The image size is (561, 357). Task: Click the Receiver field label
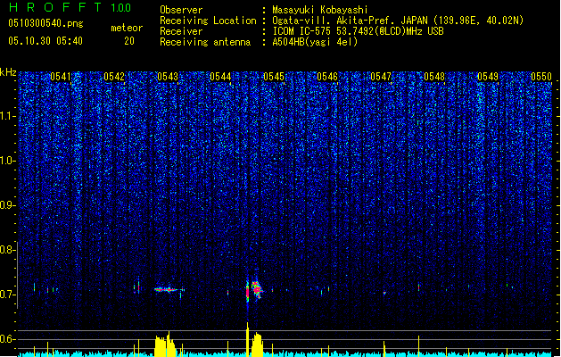[x=181, y=31]
